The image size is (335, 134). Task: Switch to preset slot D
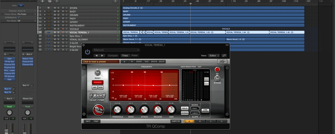click(x=222, y=121)
